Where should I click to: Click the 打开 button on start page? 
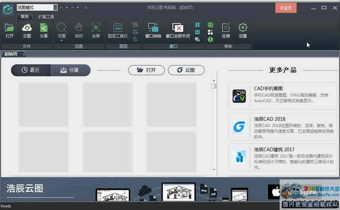click(x=146, y=70)
